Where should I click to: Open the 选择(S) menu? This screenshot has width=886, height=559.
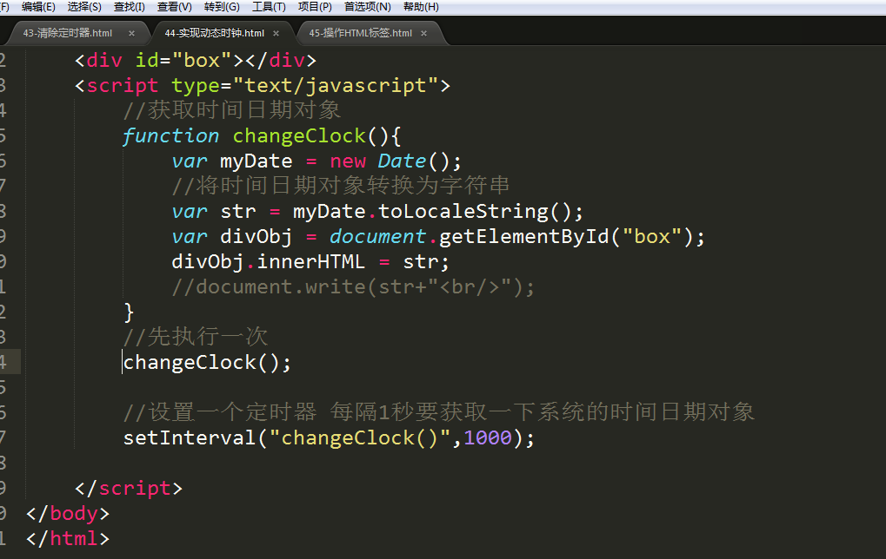(x=84, y=7)
